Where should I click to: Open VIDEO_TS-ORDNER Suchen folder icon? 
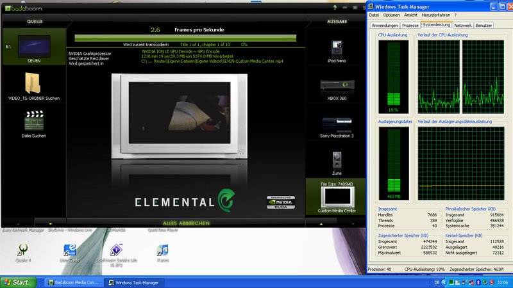pos(33,83)
